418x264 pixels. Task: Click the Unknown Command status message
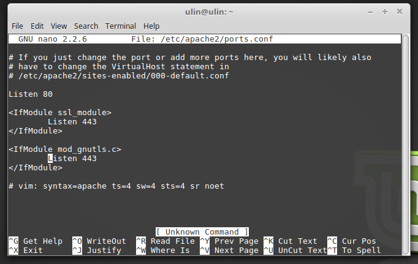[x=202, y=232]
